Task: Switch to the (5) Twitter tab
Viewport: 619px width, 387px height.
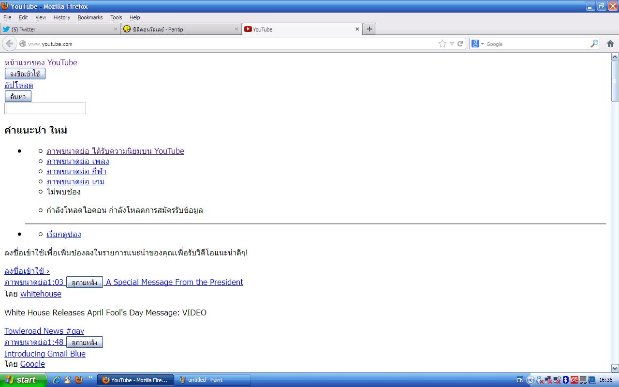Action: click(x=60, y=29)
